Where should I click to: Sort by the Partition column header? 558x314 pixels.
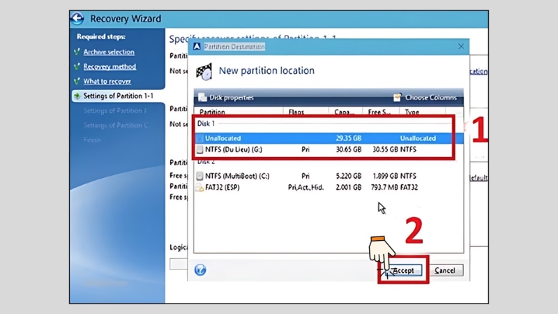pos(212,112)
